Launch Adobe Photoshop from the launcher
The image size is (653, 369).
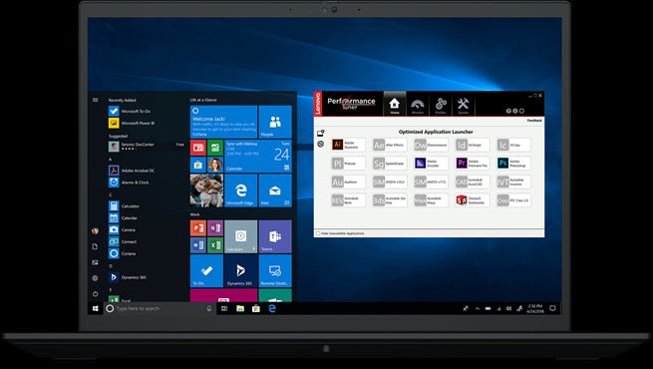[x=513, y=164]
